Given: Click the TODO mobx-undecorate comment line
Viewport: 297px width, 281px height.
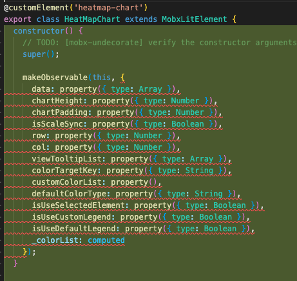Looking at the screenshot, I should (x=160, y=43).
